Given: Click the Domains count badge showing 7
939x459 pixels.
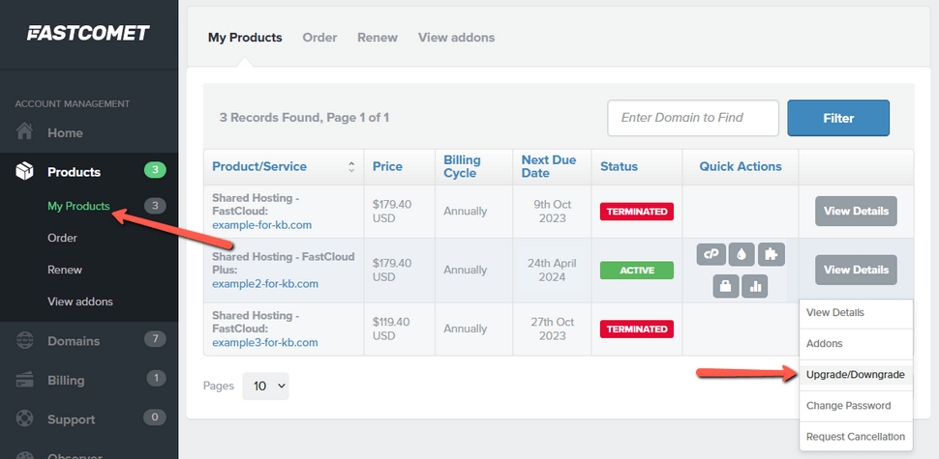Looking at the screenshot, I should (x=155, y=339).
